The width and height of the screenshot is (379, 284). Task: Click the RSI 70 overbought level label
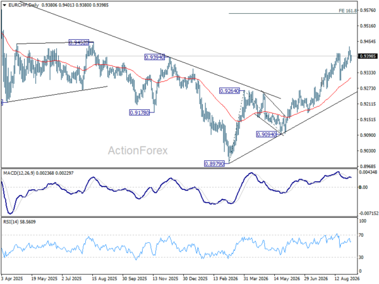click(361, 235)
